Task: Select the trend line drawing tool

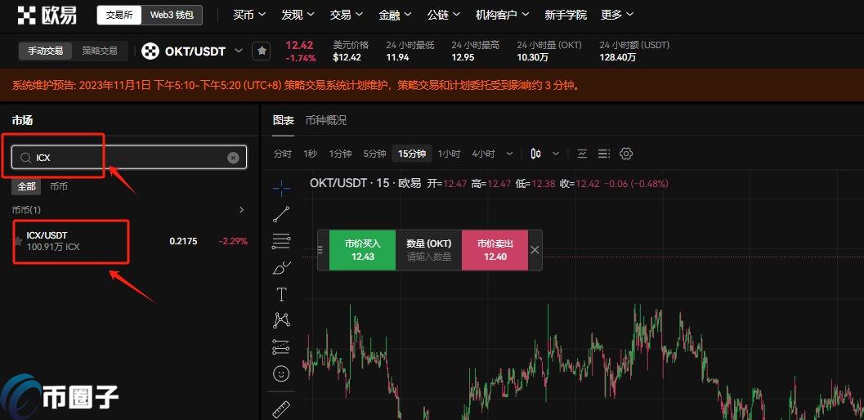Action: point(281,214)
